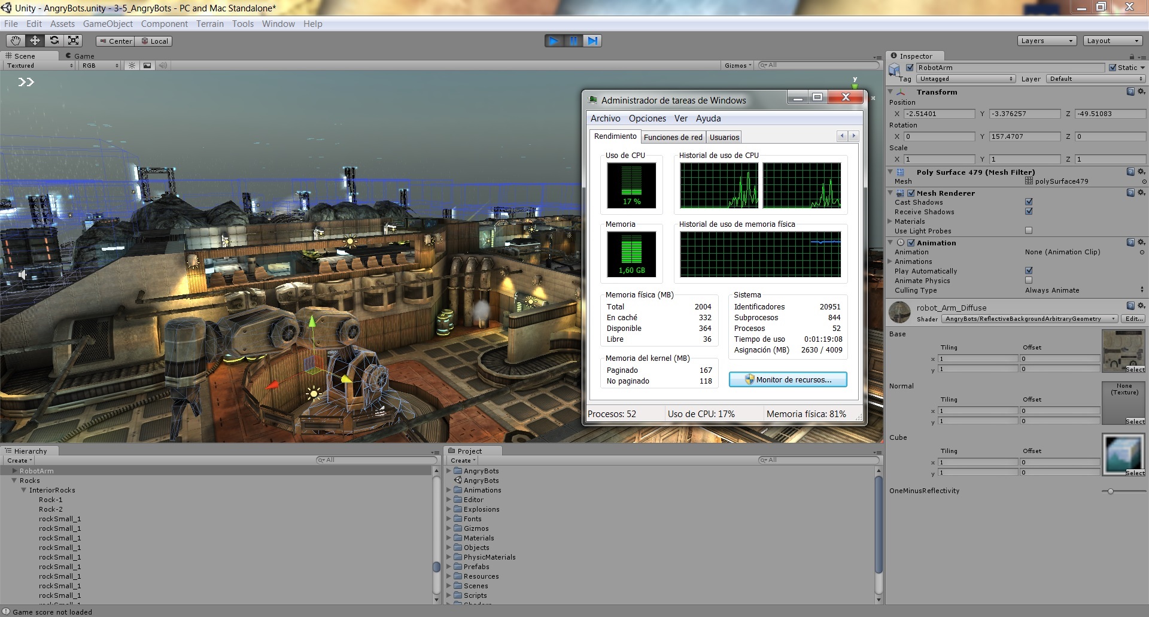Image resolution: width=1149 pixels, height=617 pixels.
Task: Toggle the Static checkbox
Action: click(1112, 68)
